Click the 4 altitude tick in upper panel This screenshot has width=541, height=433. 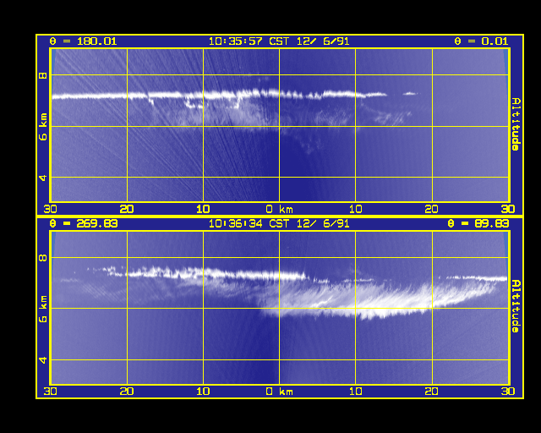[43, 178]
